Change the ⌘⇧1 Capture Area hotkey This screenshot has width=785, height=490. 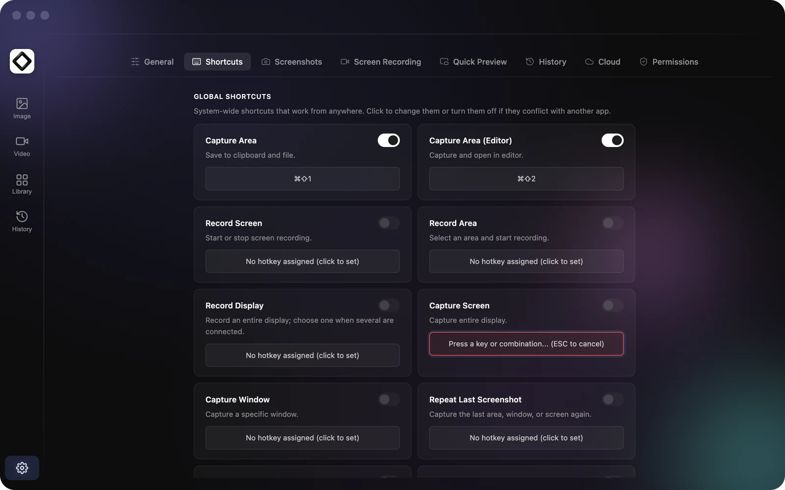(302, 179)
